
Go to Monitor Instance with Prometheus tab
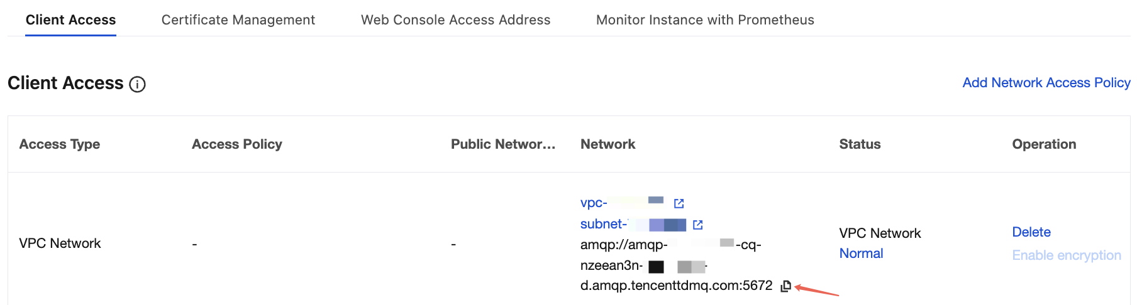704,20
